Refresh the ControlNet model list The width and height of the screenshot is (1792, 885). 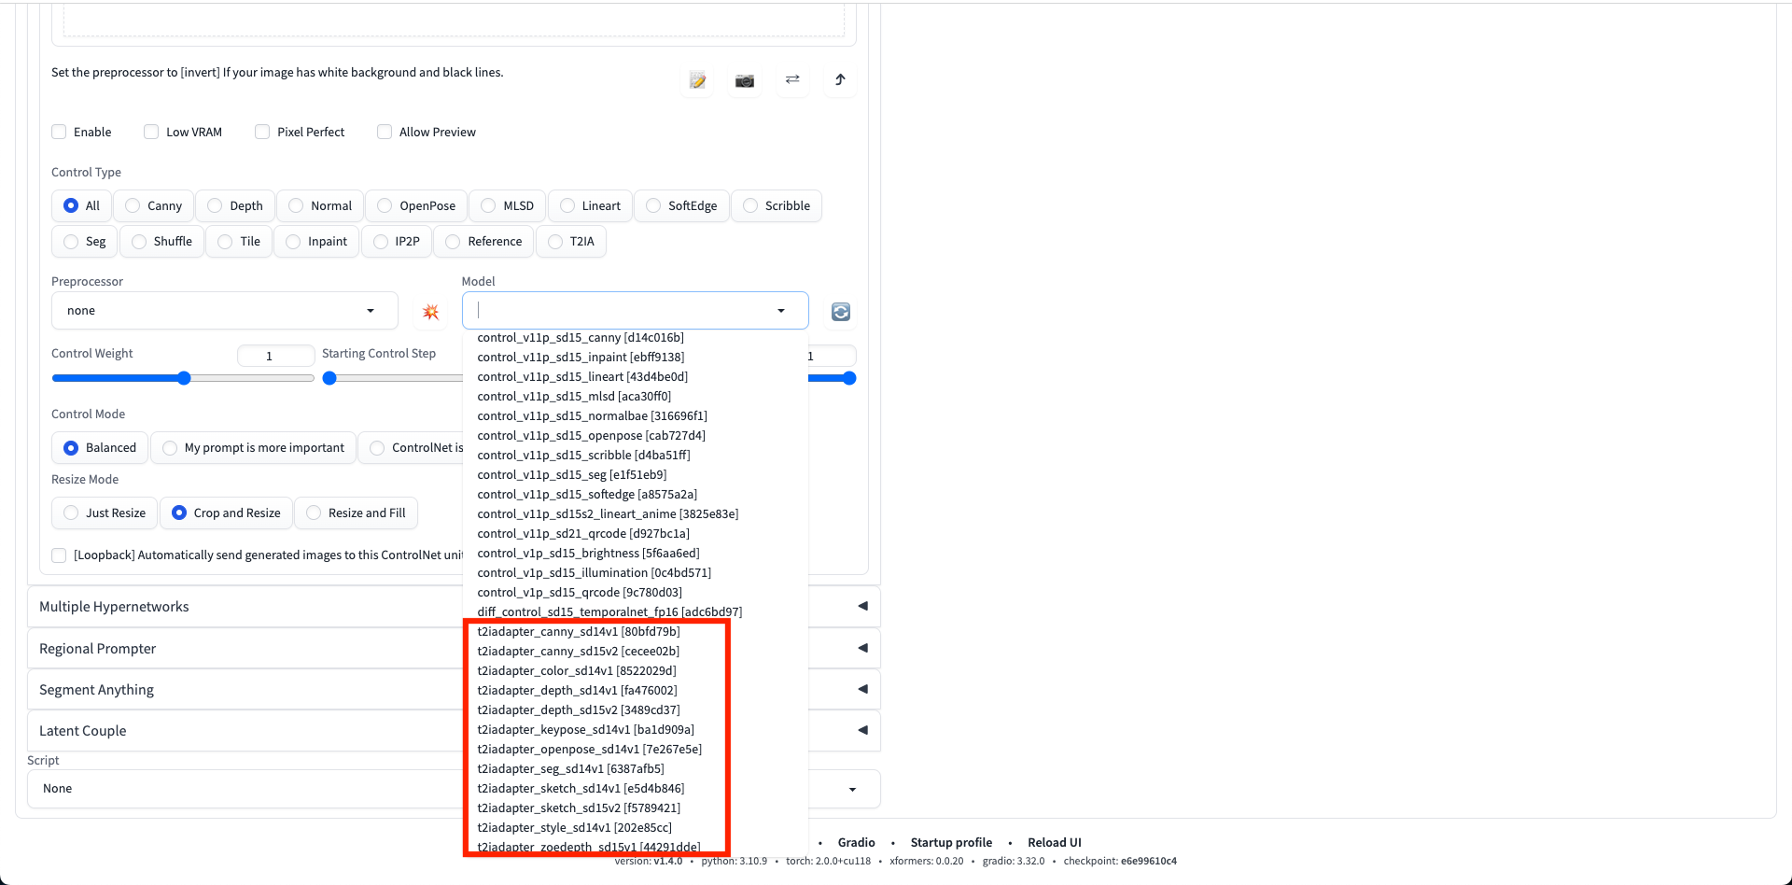click(x=839, y=312)
